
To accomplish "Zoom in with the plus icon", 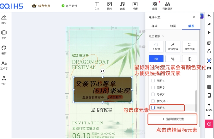I will 209,105.
